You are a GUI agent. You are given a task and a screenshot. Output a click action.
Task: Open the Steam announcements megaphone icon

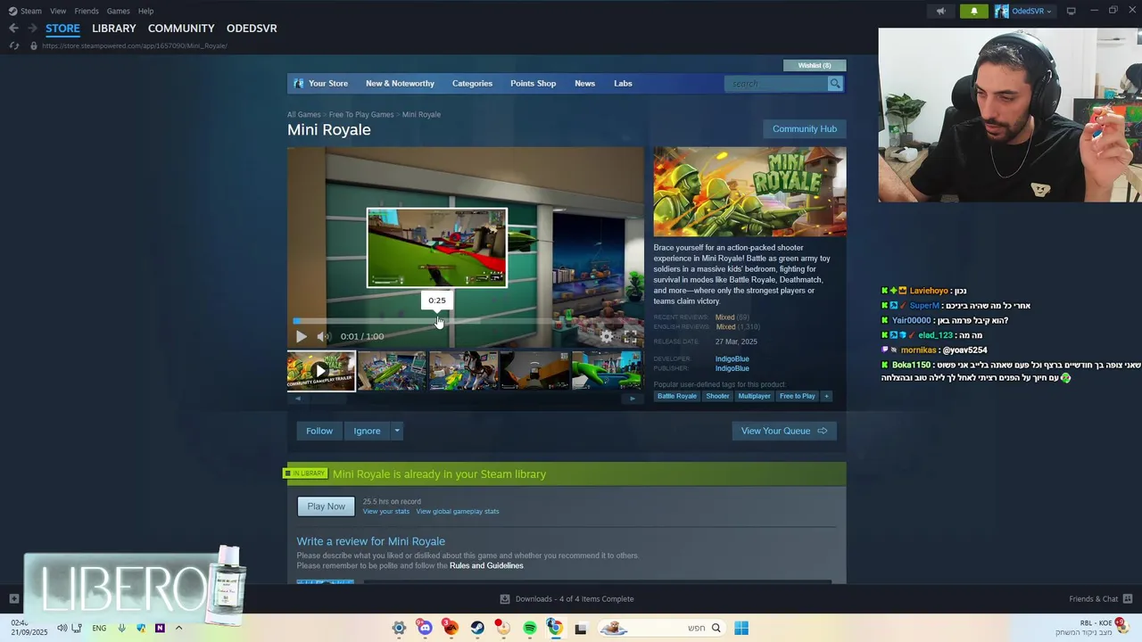point(940,11)
